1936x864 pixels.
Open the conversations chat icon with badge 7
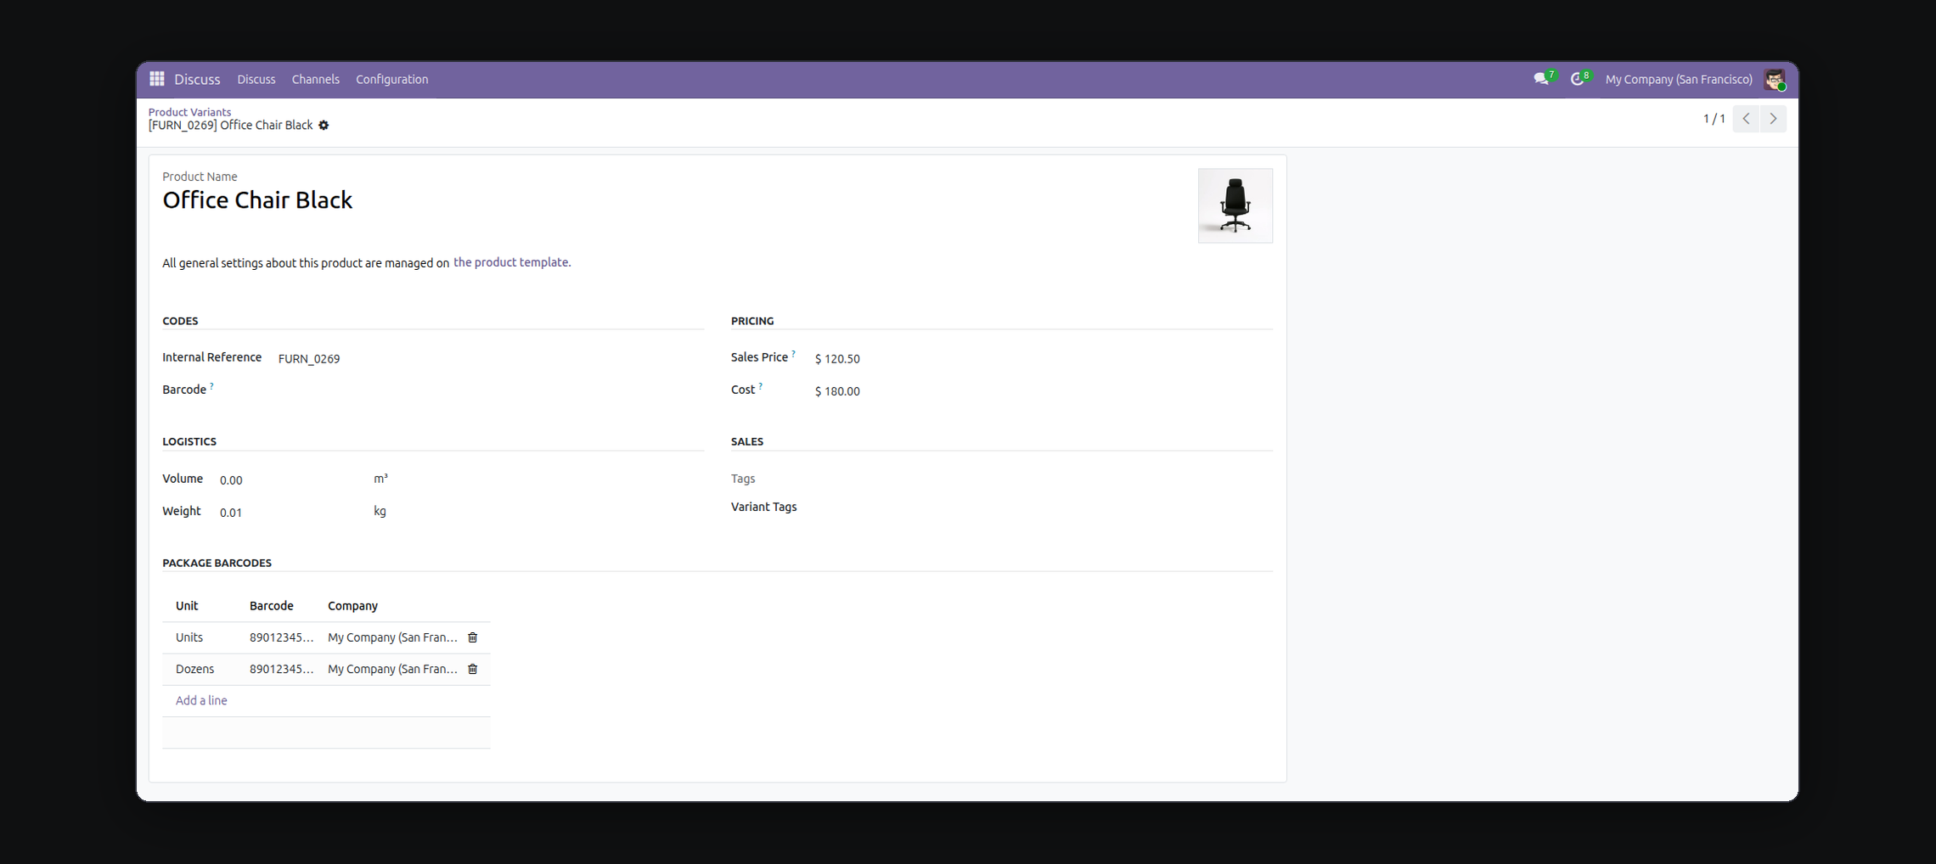pyautogui.click(x=1542, y=79)
